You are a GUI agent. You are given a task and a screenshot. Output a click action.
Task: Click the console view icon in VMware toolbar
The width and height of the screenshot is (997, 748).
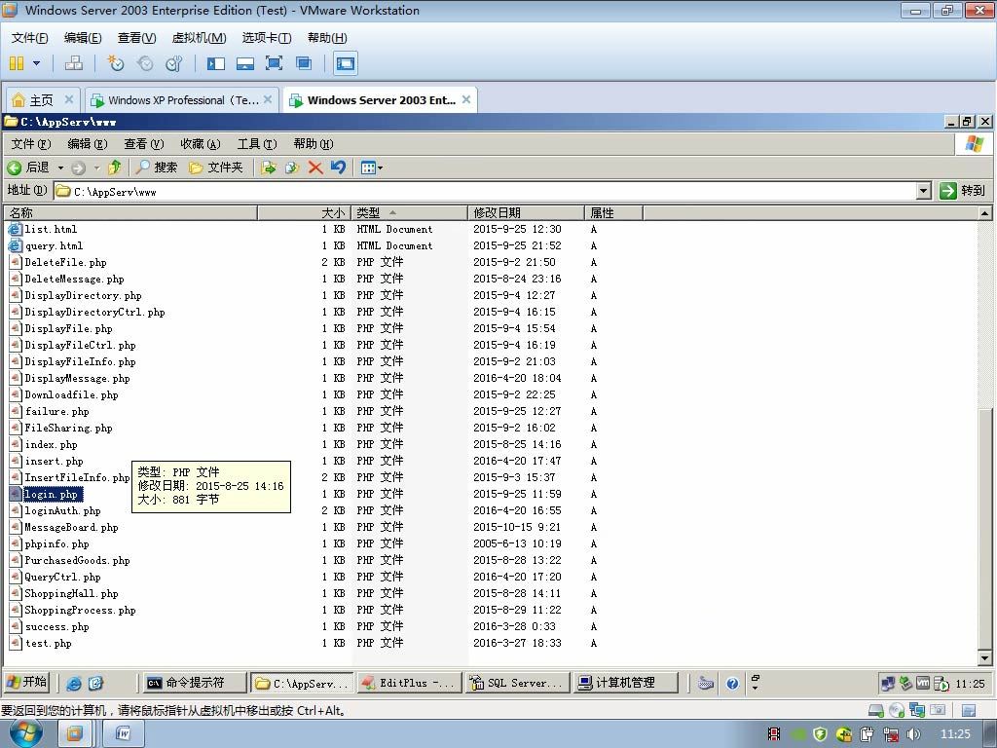click(x=346, y=63)
